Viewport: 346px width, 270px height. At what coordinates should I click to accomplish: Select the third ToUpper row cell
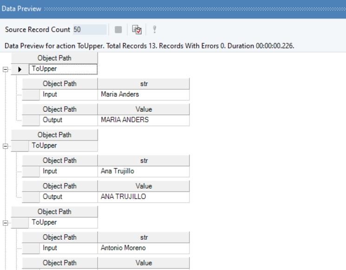coord(63,223)
